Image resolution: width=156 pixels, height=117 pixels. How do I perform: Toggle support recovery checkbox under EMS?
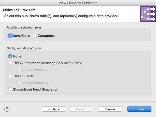coord(19,69)
